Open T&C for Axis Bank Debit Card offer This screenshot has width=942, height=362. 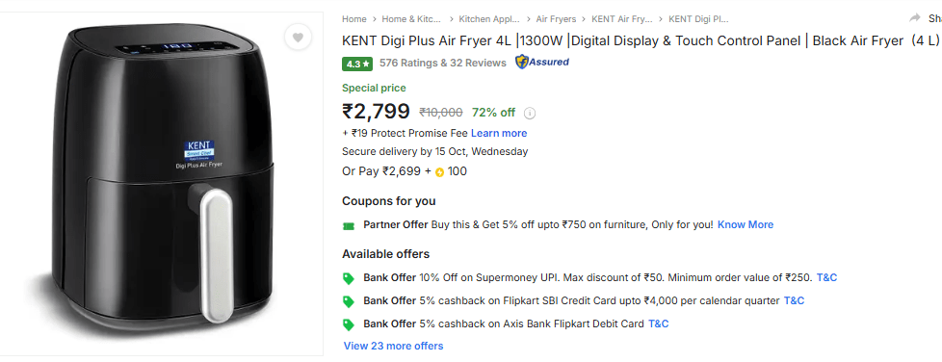pyautogui.click(x=659, y=324)
